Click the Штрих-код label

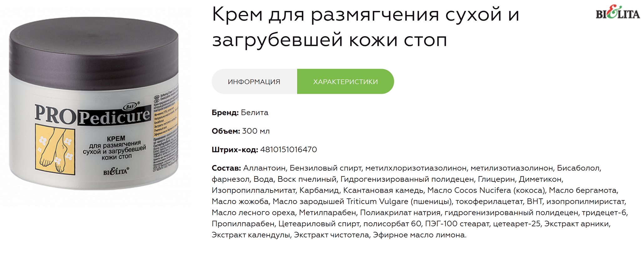coord(235,150)
